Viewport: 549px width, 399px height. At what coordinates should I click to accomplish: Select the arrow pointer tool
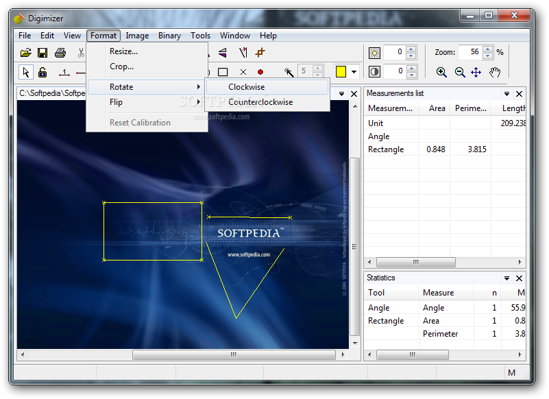tap(26, 72)
